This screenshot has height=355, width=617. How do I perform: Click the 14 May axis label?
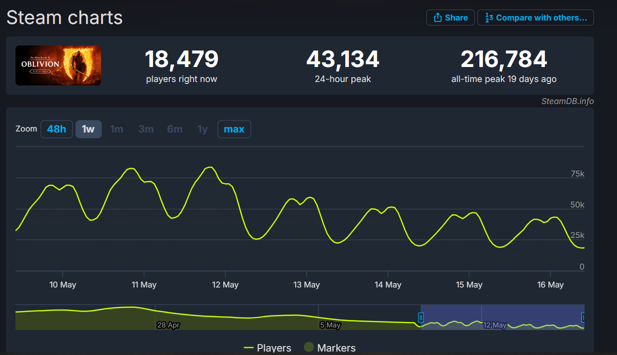[x=388, y=284]
